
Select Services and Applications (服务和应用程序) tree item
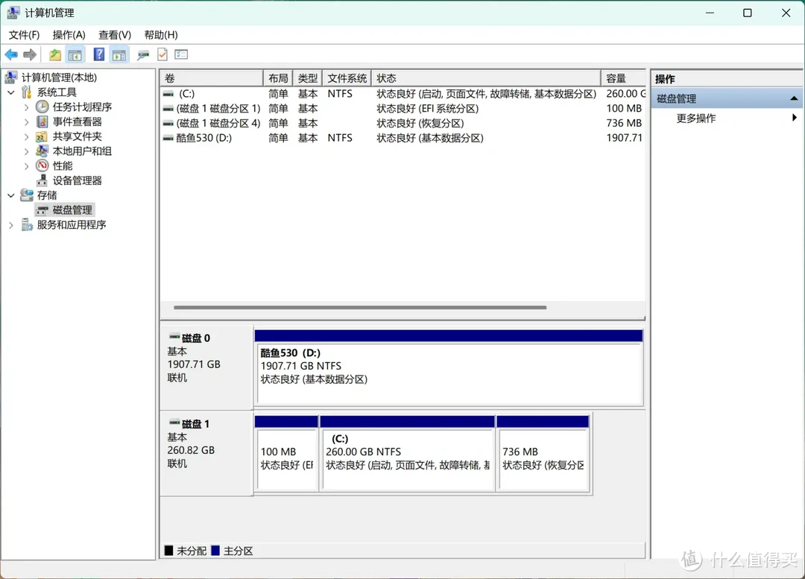72,225
